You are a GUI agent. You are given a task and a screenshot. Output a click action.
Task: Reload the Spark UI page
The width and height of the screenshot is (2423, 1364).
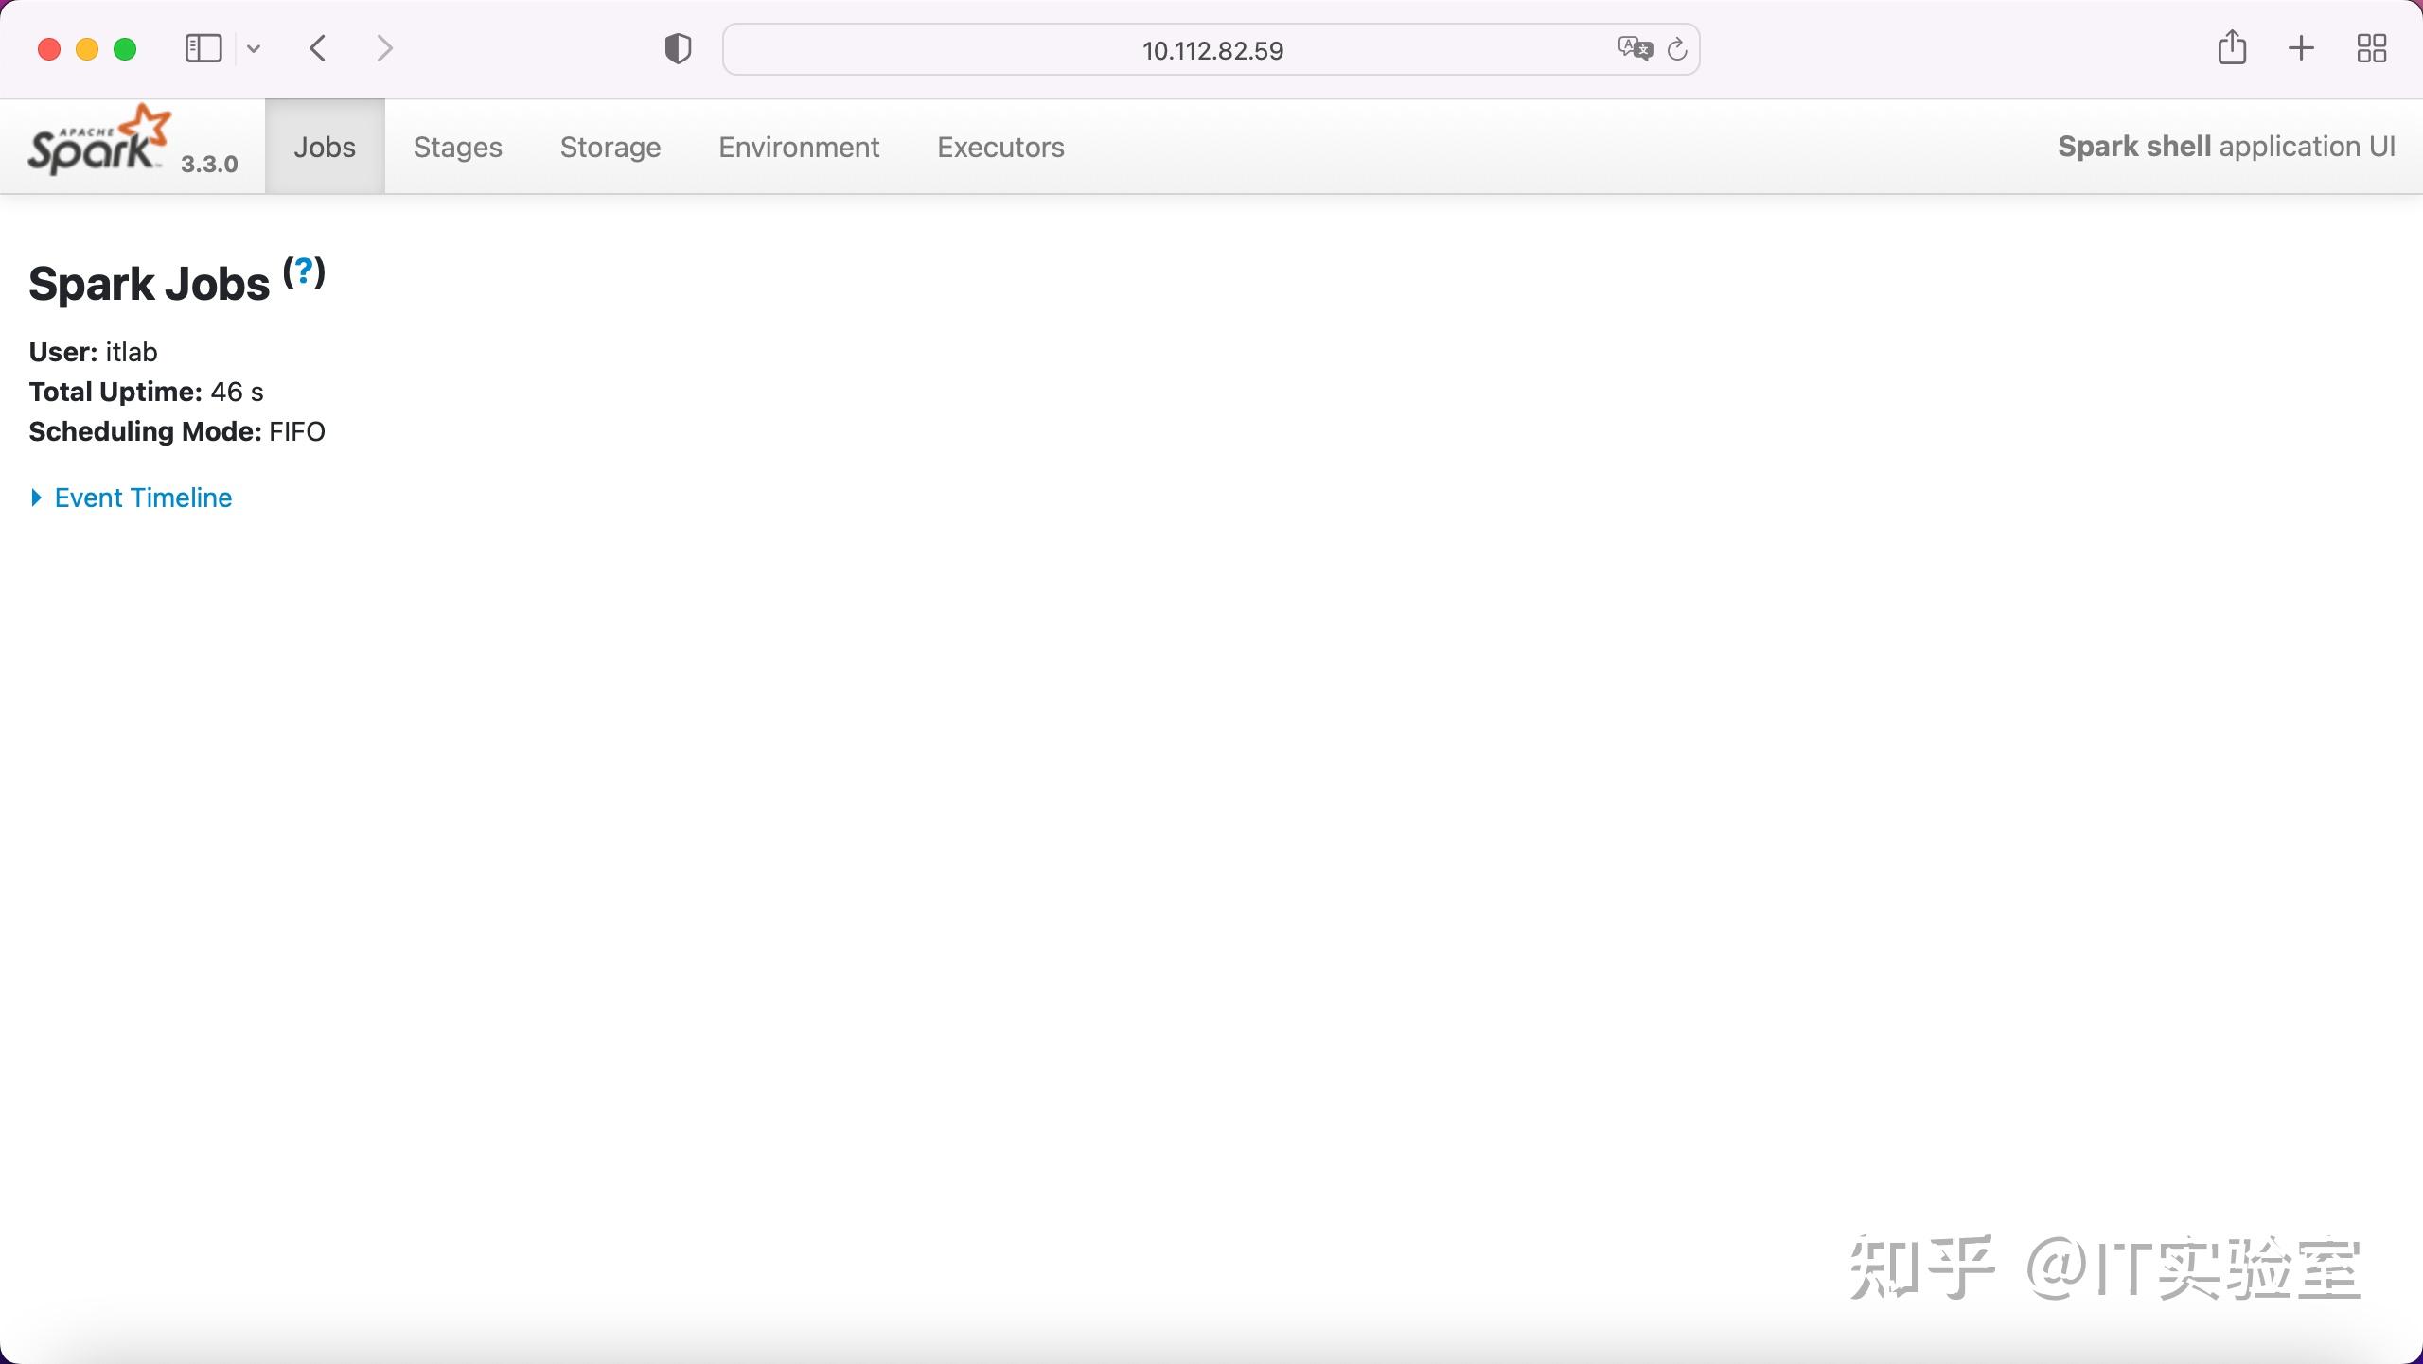pyautogui.click(x=1677, y=49)
